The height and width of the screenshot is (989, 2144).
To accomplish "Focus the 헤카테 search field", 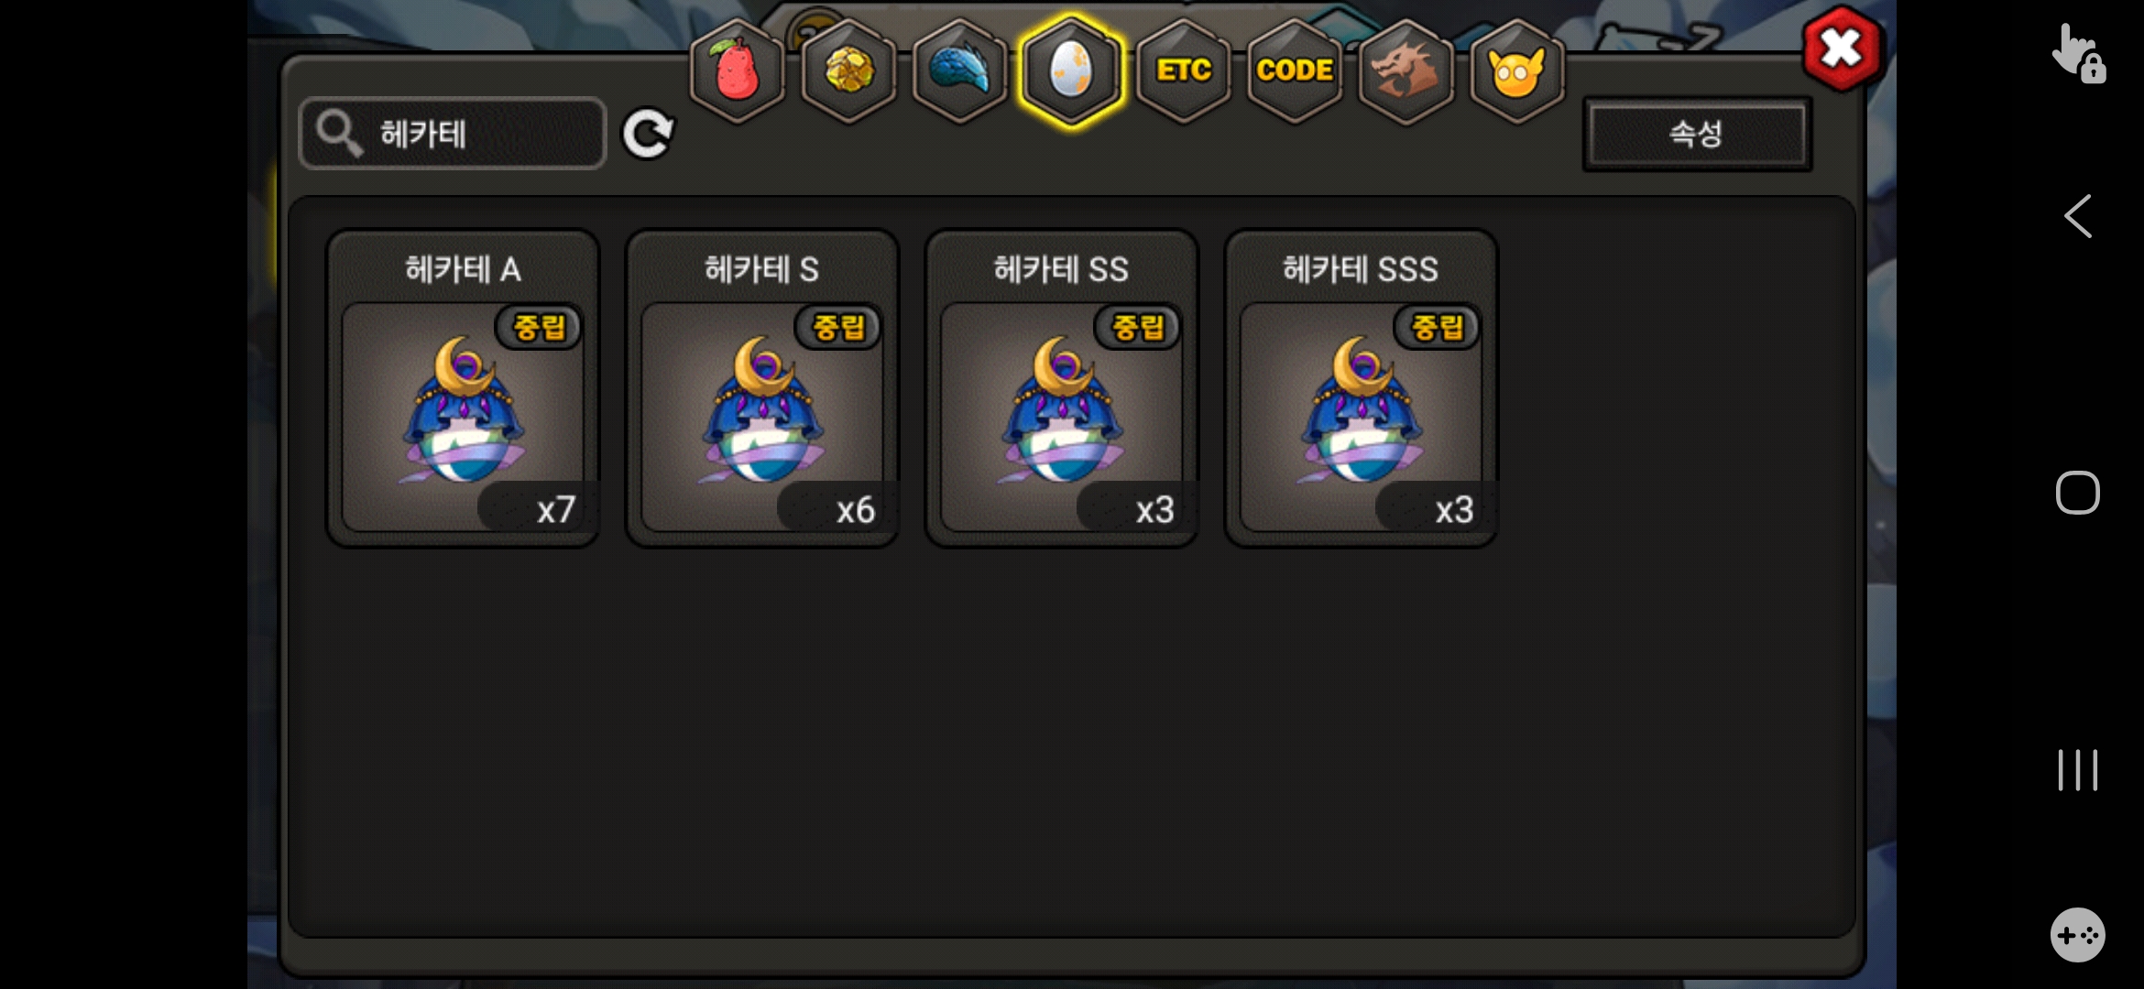I will [453, 134].
